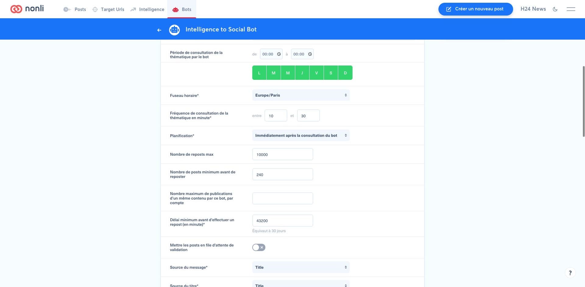Screen dimensions: 585x287
Task: Open Planification dropdown
Action: 301,135
